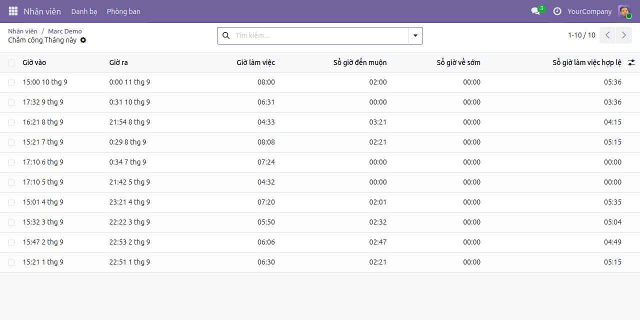Click the user avatar in the top bar
The height and width of the screenshot is (320, 640).
click(x=624, y=11)
